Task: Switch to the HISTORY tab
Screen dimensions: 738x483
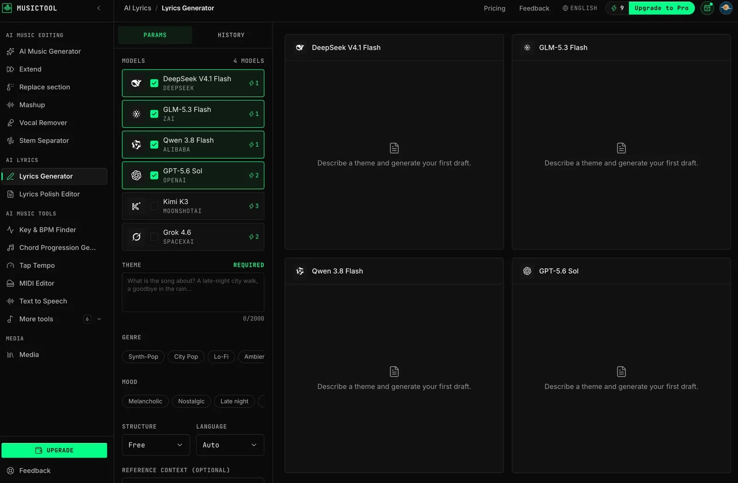Action: (231, 35)
